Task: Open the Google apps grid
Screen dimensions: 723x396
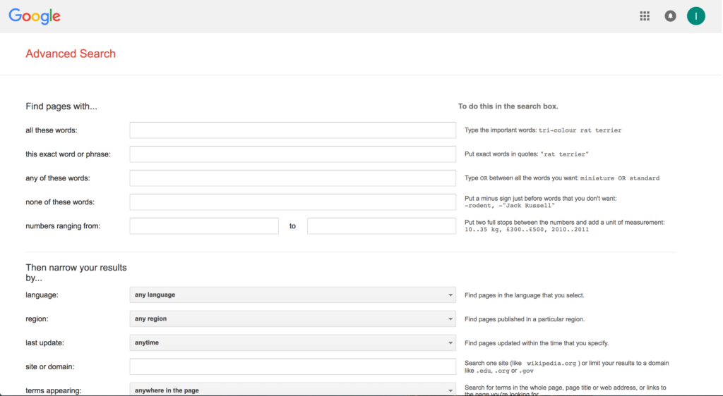Action: [645, 16]
